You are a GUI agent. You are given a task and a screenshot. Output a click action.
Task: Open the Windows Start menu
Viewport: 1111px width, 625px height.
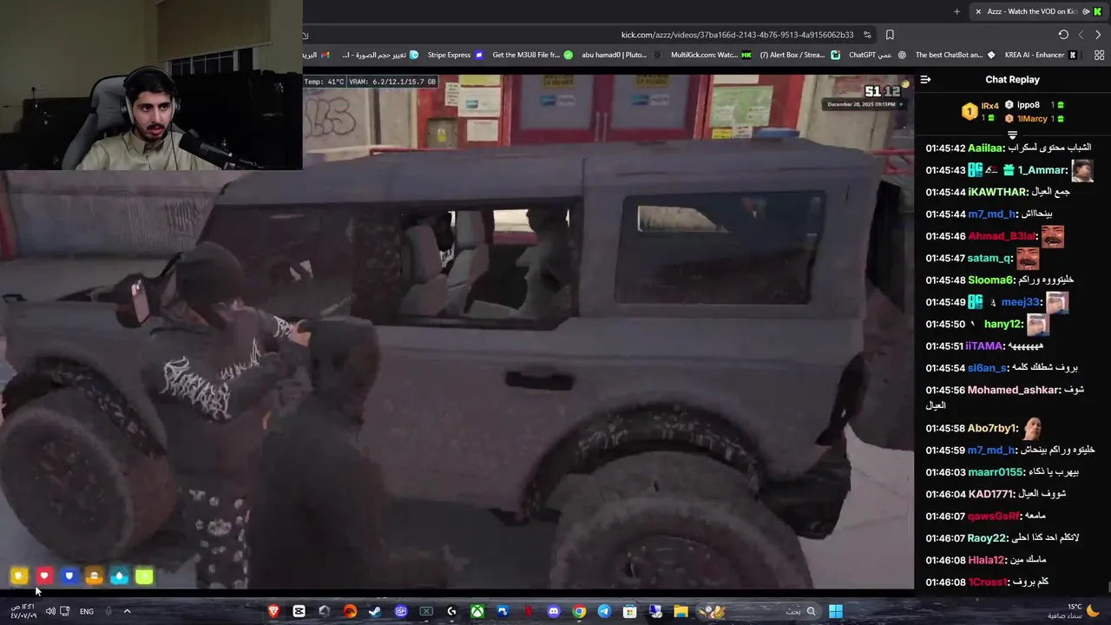click(x=835, y=611)
